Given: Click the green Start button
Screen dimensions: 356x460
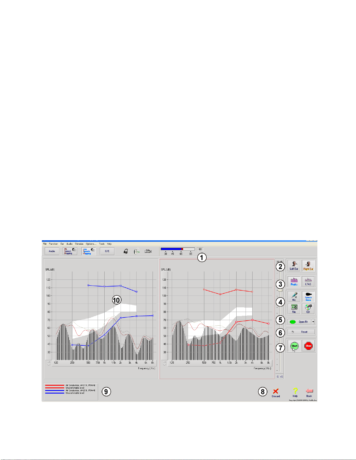Looking at the screenshot, I should pos(294,346).
